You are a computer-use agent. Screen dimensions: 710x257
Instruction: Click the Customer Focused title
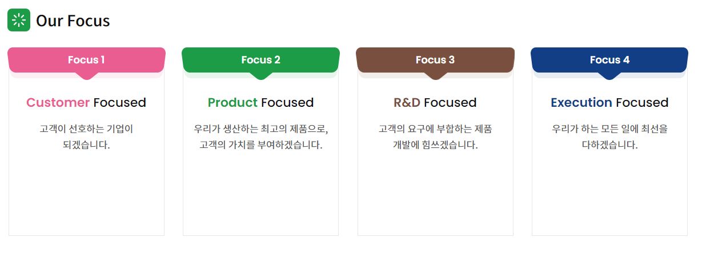[86, 103]
